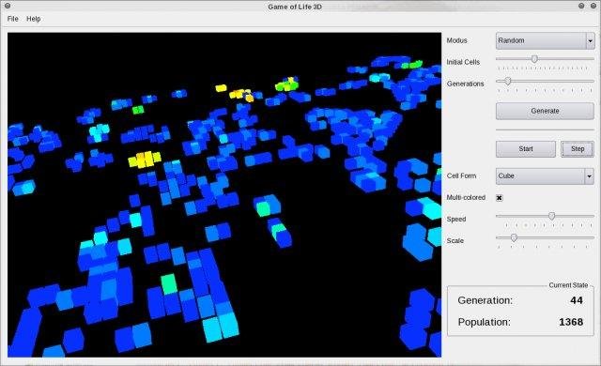Open the Cell Form dropdown arrow

coord(590,176)
